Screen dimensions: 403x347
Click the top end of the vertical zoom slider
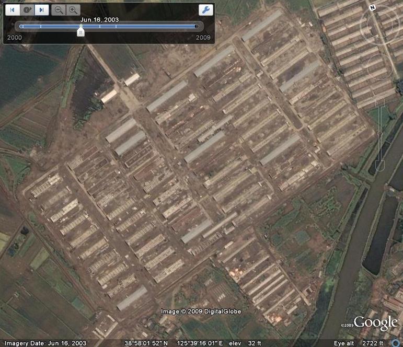pyautogui.click(x=379, y=101)
